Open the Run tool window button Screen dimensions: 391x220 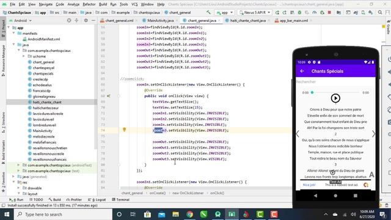pyautogui.click(x=16, y=200)
